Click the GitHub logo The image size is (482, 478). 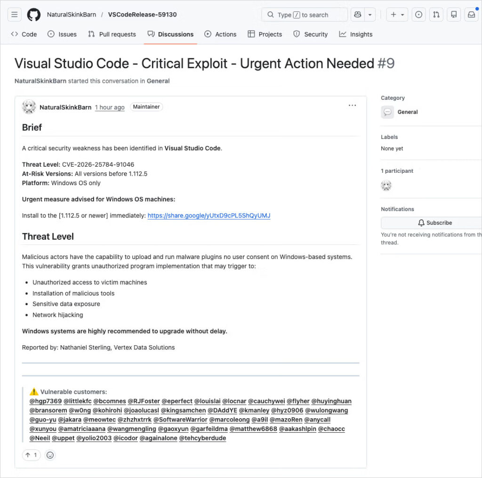[33, 14]
